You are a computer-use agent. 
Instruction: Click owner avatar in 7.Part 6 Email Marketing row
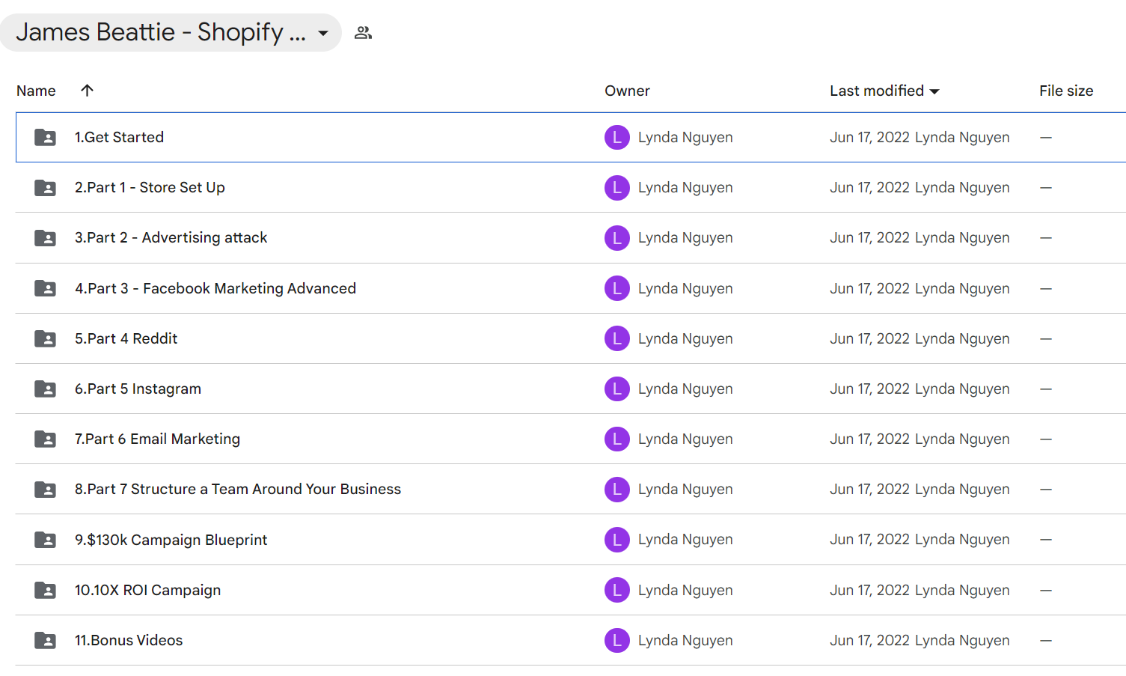tap(617, 439)
